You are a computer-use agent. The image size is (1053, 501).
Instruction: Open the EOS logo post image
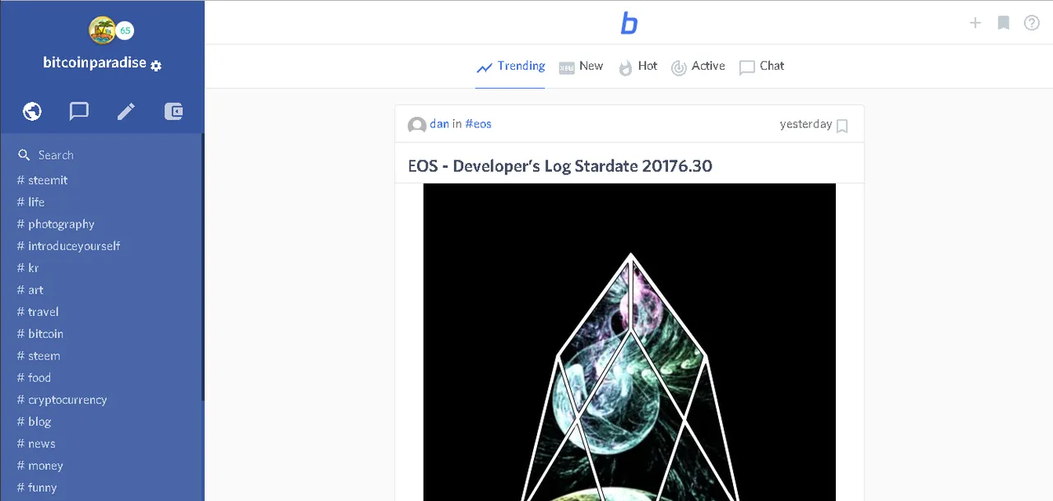629,342
